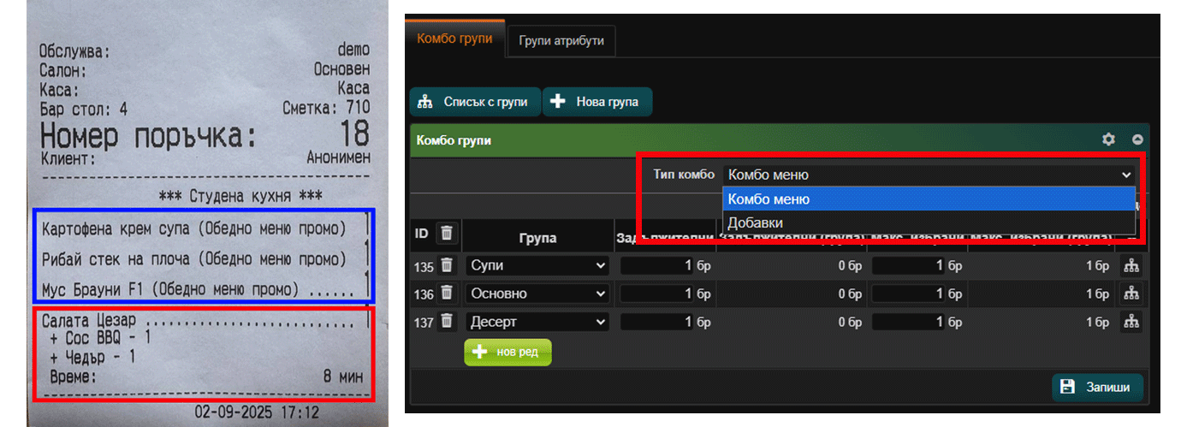This screenshot has width=1181, height=427.
Task: Open the gear settings in Комбо групи panel
Action: 1108,139
